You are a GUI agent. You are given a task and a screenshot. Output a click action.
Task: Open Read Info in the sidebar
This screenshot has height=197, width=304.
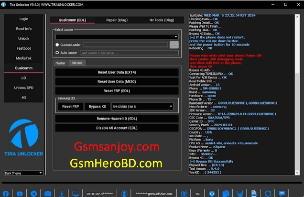tap(23, 29)
